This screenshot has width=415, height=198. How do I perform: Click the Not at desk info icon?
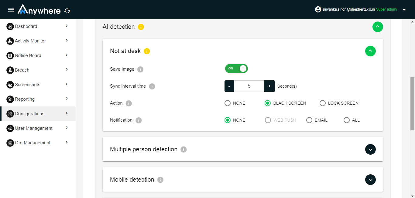pos(147,51)
